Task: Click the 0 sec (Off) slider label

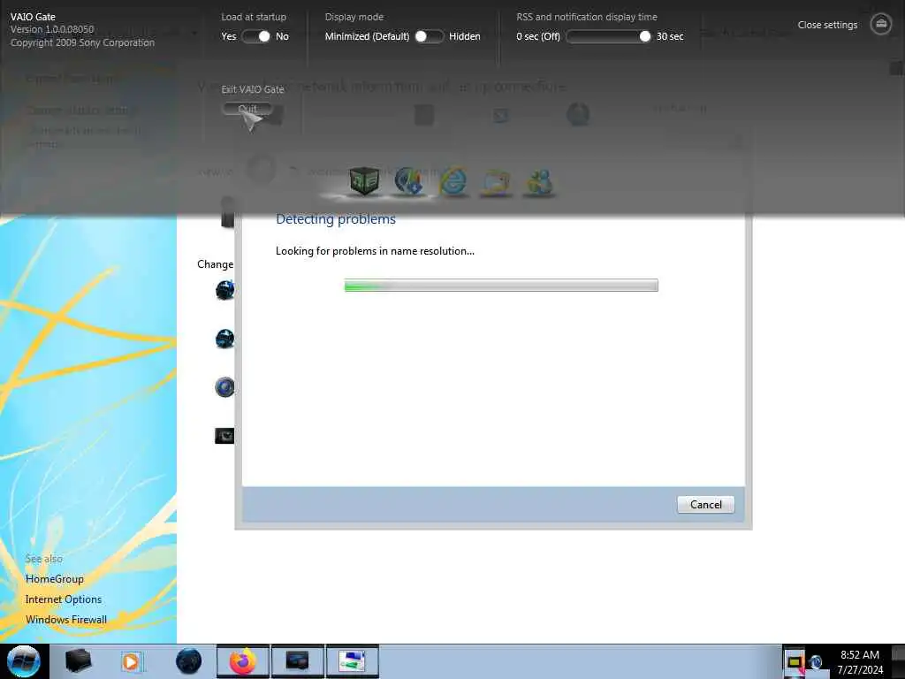Action: (x=538, y=36)
